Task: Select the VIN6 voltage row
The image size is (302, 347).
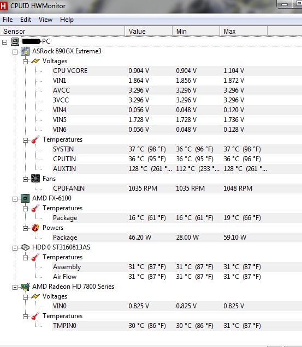Action: (x=177, y=130)
